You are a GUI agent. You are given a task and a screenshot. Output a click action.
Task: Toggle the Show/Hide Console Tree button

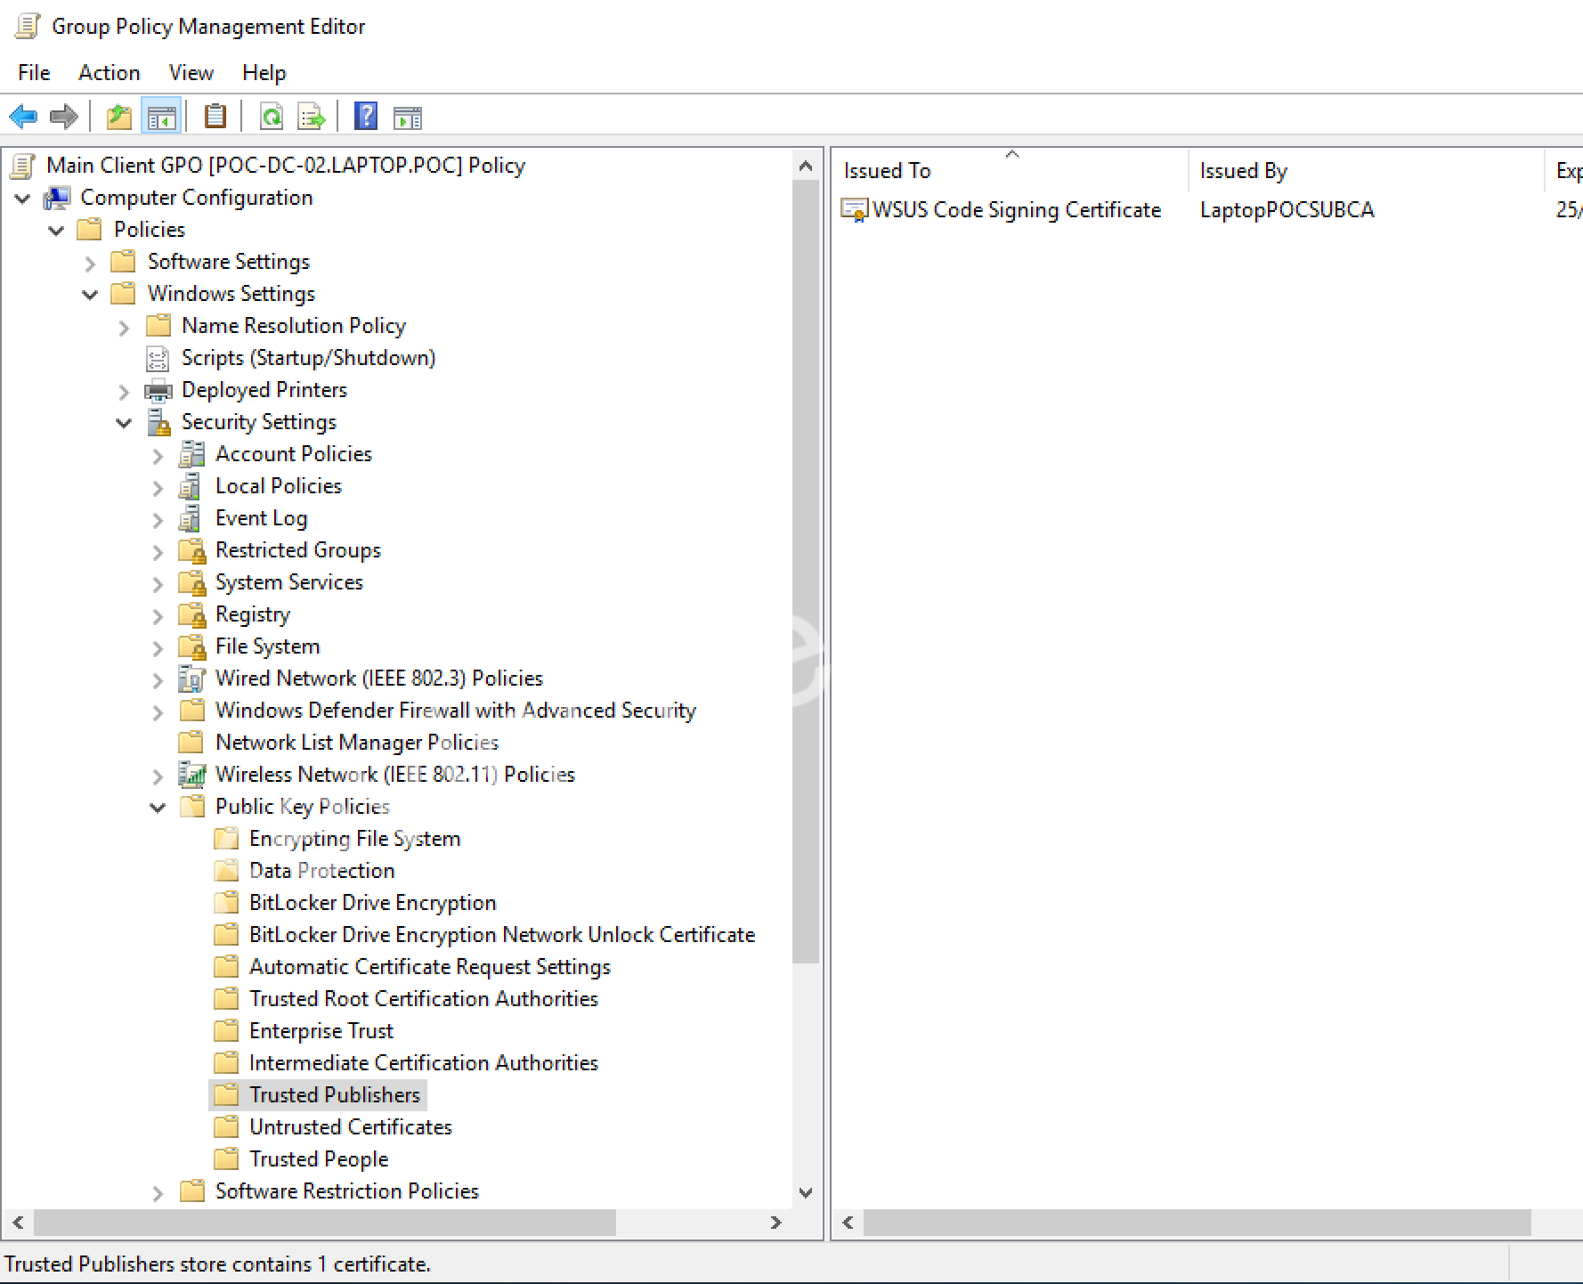[x=161, y=117]
